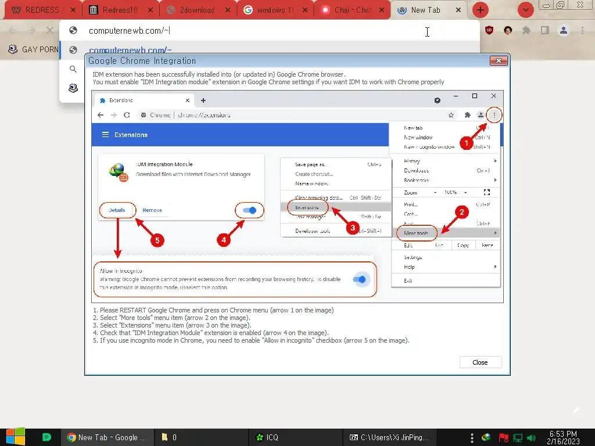This screenshot has width=595, height=446.
Task: Open the green chat app on taskbar
Action: click(46, 437)
